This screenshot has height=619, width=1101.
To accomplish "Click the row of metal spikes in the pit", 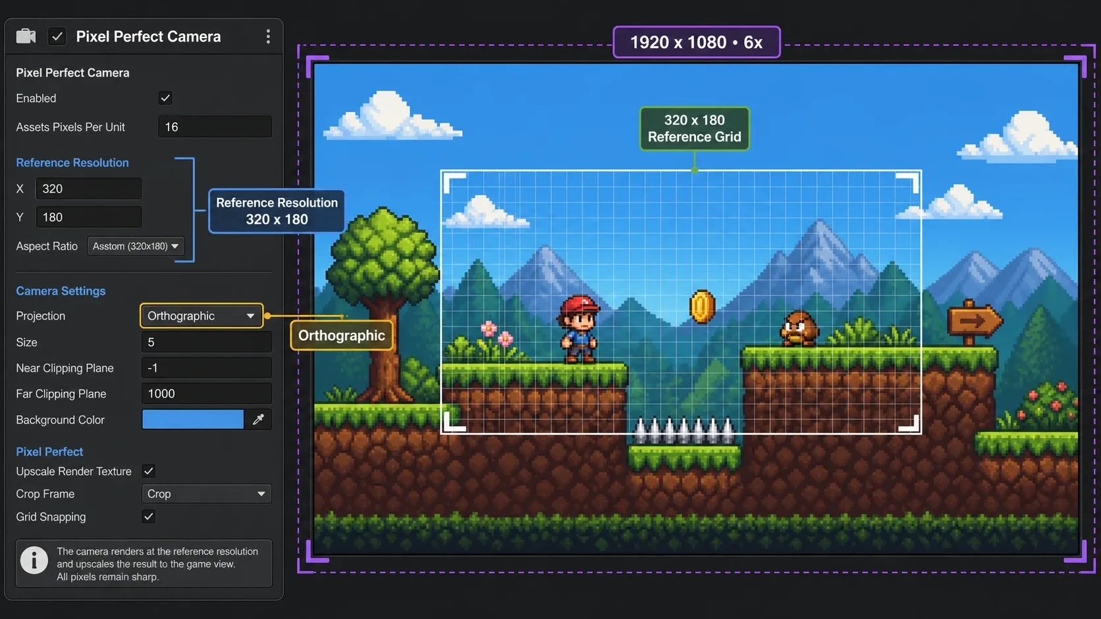I will click(684, 430).
